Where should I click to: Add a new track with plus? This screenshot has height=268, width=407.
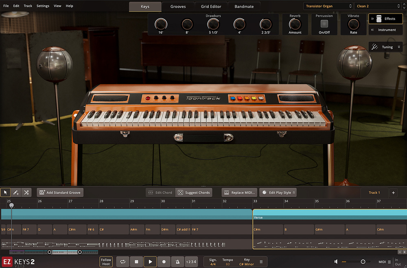pos(393,192)
